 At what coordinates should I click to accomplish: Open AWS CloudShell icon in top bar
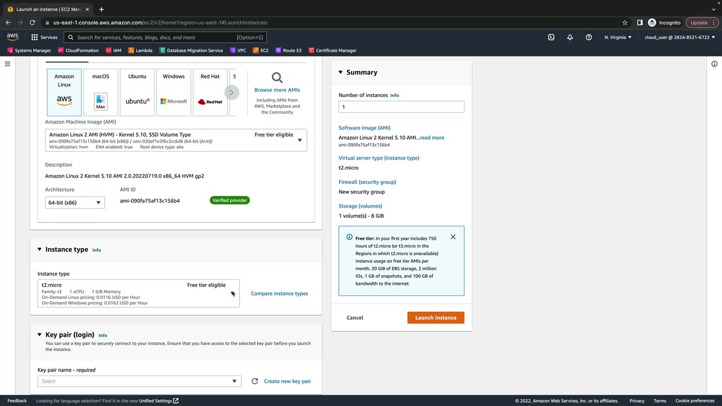click(x=551, y=37)
